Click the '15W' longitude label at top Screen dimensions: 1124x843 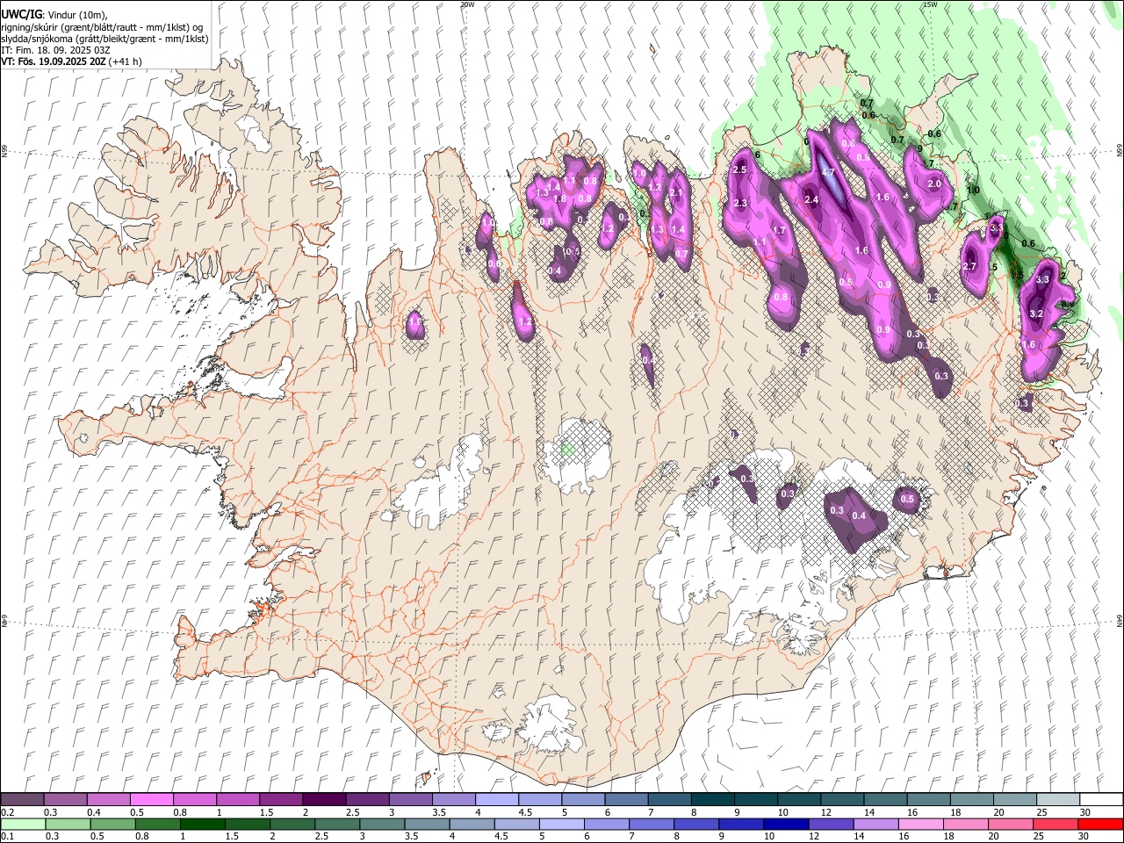(930, 4)
